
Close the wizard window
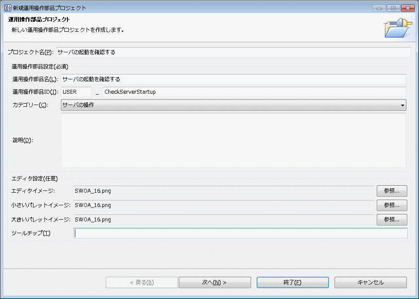pos(408,8)
